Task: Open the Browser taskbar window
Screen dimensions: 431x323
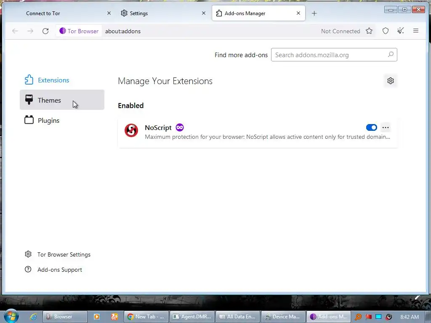Action: [x=65, y=317]
